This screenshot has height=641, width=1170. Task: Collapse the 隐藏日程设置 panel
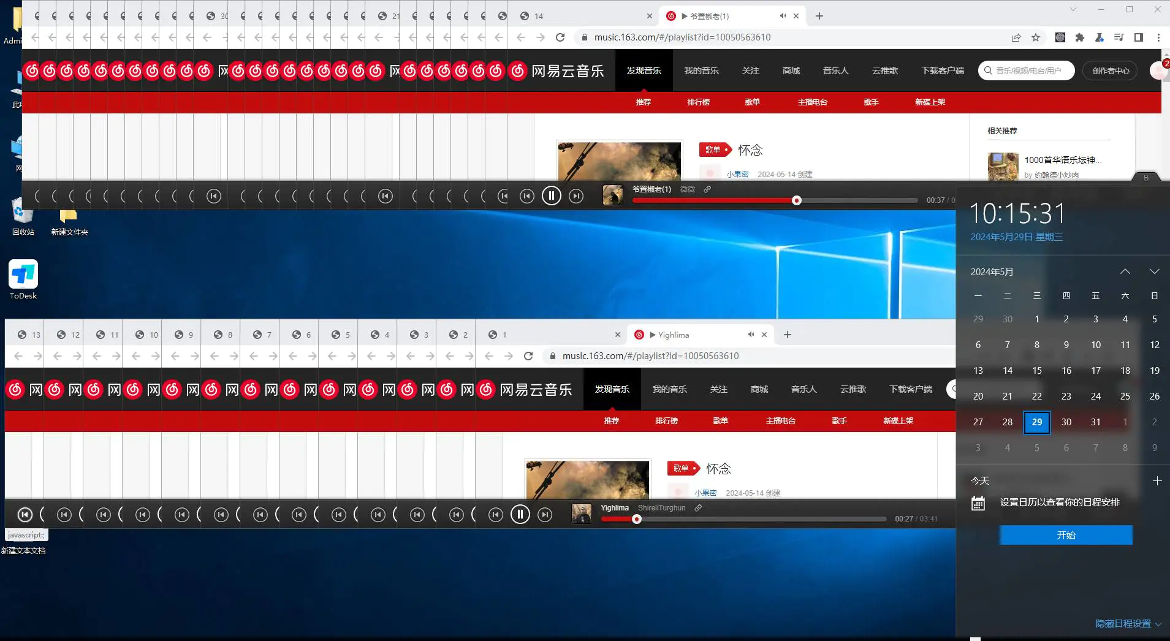[x=1125, y=623]
